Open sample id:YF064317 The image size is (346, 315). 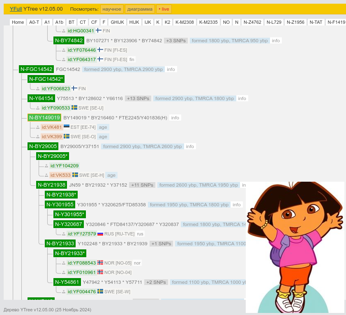[82, 59]
